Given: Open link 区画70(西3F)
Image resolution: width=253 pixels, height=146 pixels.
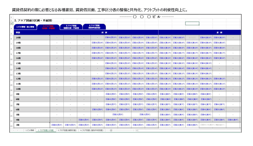Looking at the screenshot, I should [x=70, y=125].
